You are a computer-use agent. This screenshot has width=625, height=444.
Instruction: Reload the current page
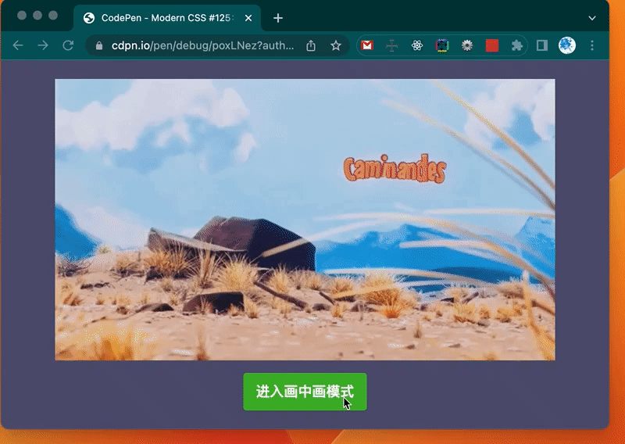coord(68,45)
